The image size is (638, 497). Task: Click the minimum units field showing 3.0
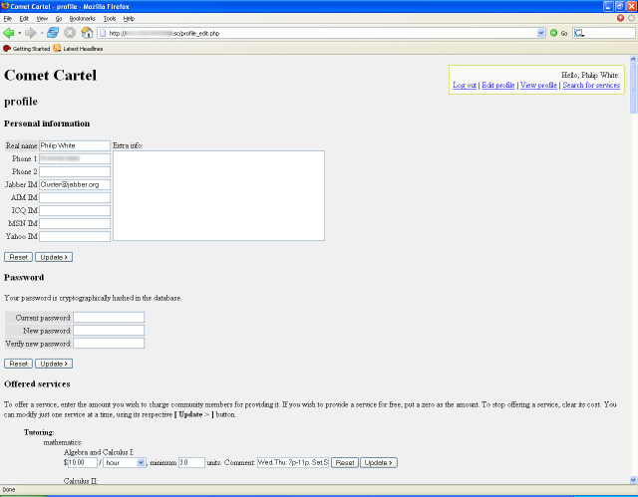point(191,462)
